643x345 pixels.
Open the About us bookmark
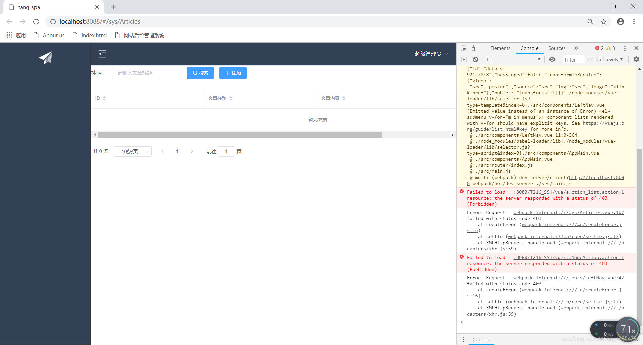pyautogui.click(x=49, y=35)
